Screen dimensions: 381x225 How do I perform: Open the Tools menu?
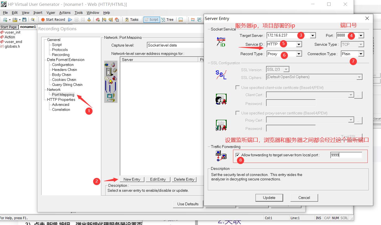pos(79,12)
